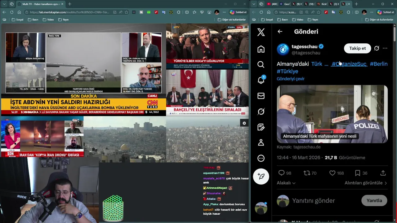Open browser menu dots in X window
The width and height of the screenshot is (397, 223).
[x=372, y=12]
